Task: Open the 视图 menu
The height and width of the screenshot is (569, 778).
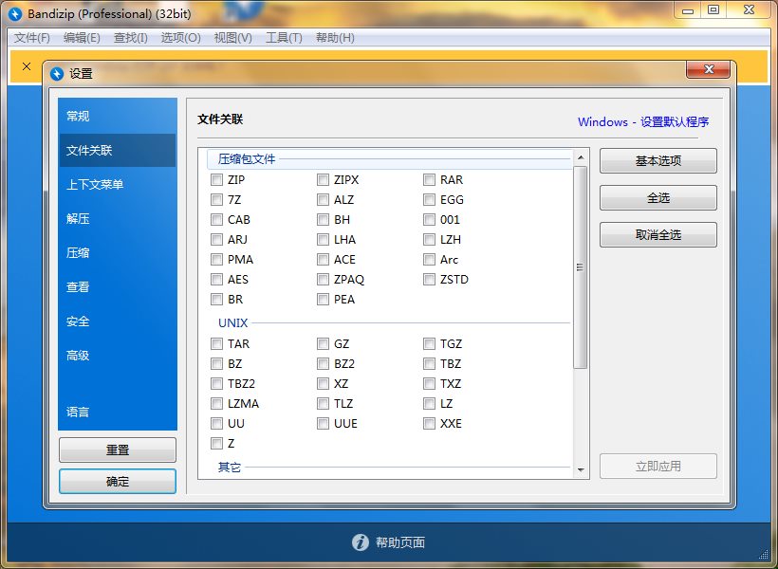Action: tap(232, 37)
